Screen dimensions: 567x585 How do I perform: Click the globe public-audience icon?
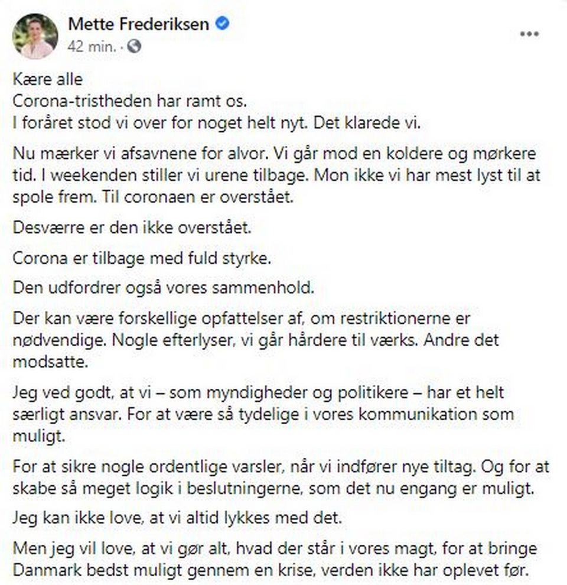(135, 47)
